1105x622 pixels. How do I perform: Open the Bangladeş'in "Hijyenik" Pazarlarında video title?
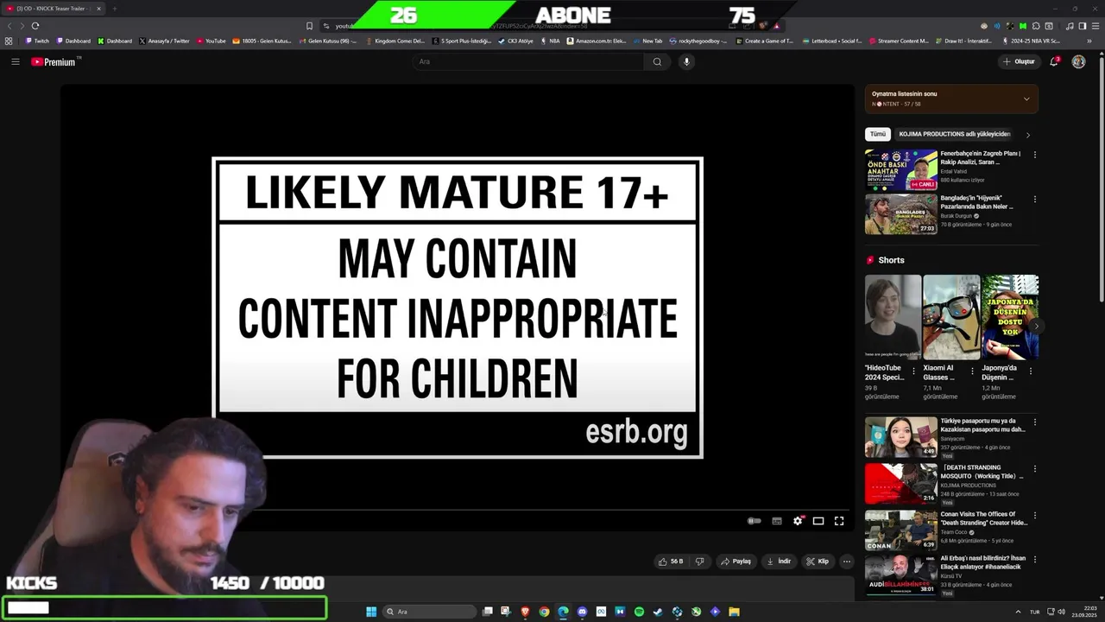[x=977, y=202]
